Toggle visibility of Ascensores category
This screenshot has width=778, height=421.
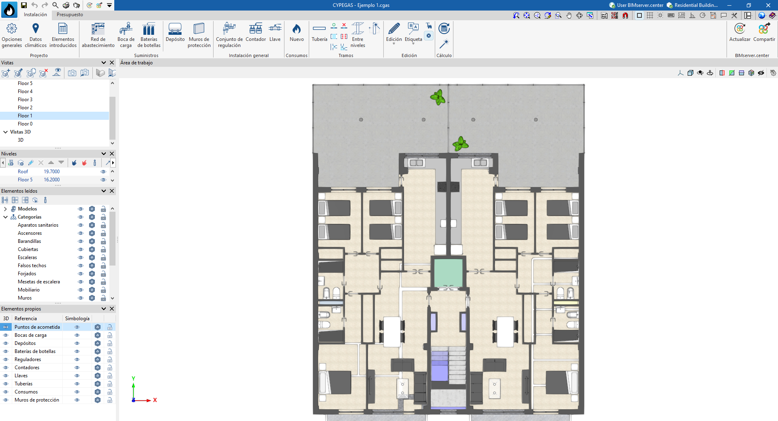tap(81, 233)
